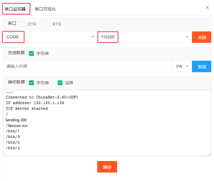214x181 pixels.
Task: Open the \r\n line ending dropdown
Action: [x=182, y=66]
